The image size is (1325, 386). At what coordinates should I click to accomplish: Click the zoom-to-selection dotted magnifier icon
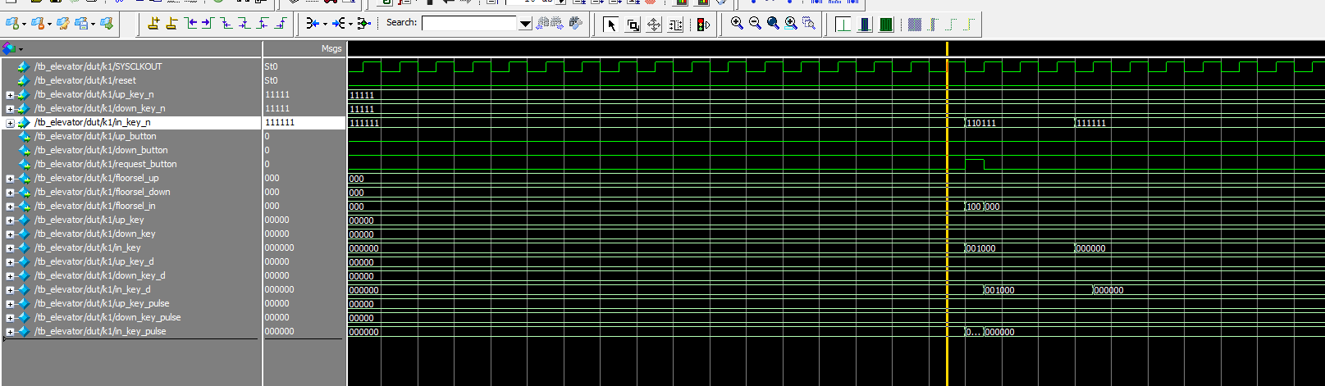(x=809, y=24)
